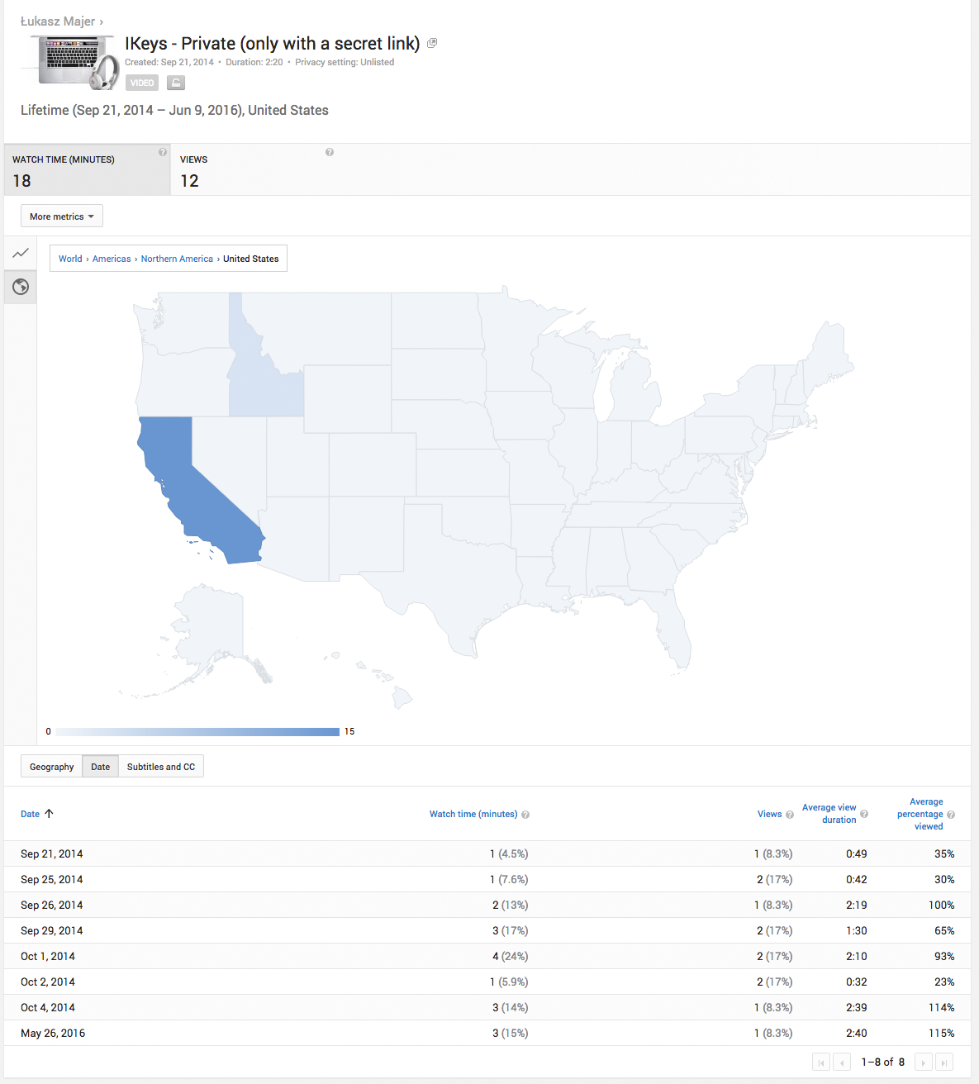The width and height of the screenshot is (979, 1084).
Task: Select the Date tab
Action: 100,767
